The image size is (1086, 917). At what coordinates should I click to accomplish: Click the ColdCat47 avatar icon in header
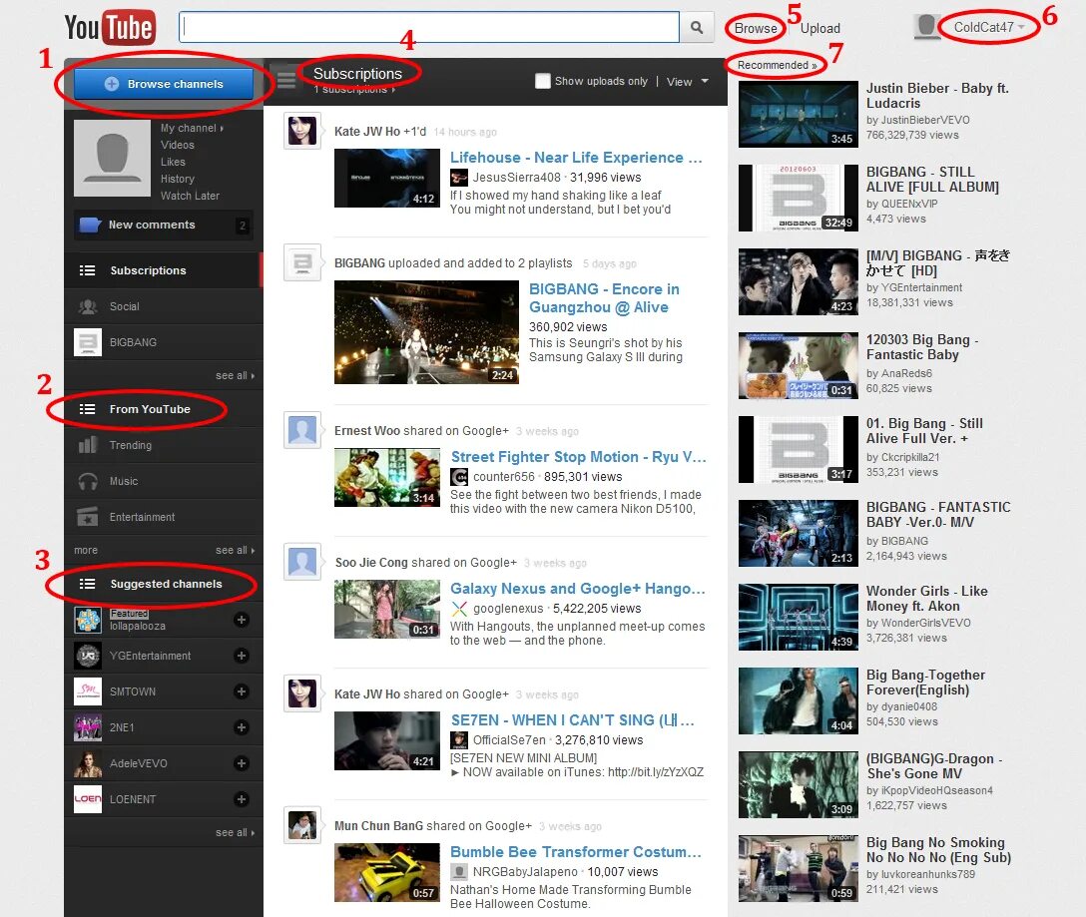coord(926,27)
